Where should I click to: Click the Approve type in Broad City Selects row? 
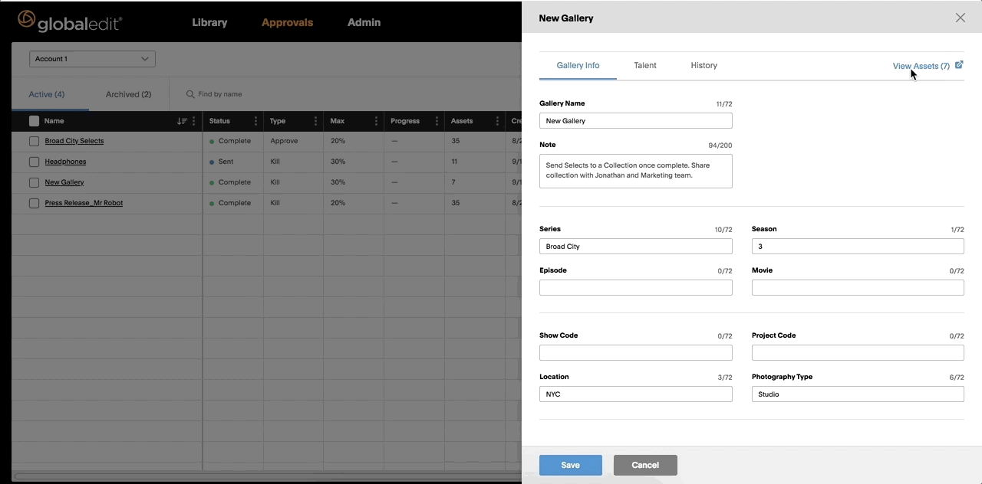pyautogui.click(x=284, y=141)
